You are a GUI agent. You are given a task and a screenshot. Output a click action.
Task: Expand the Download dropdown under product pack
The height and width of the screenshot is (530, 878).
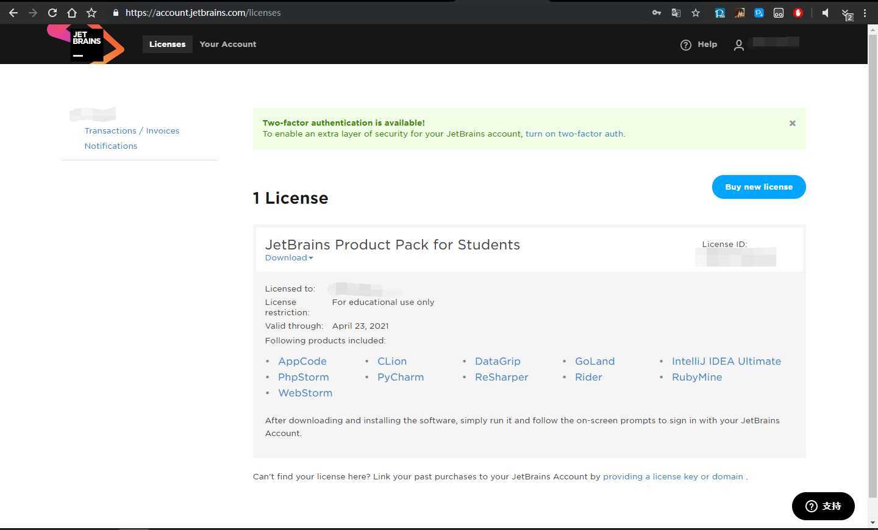(x=289, y=258)
